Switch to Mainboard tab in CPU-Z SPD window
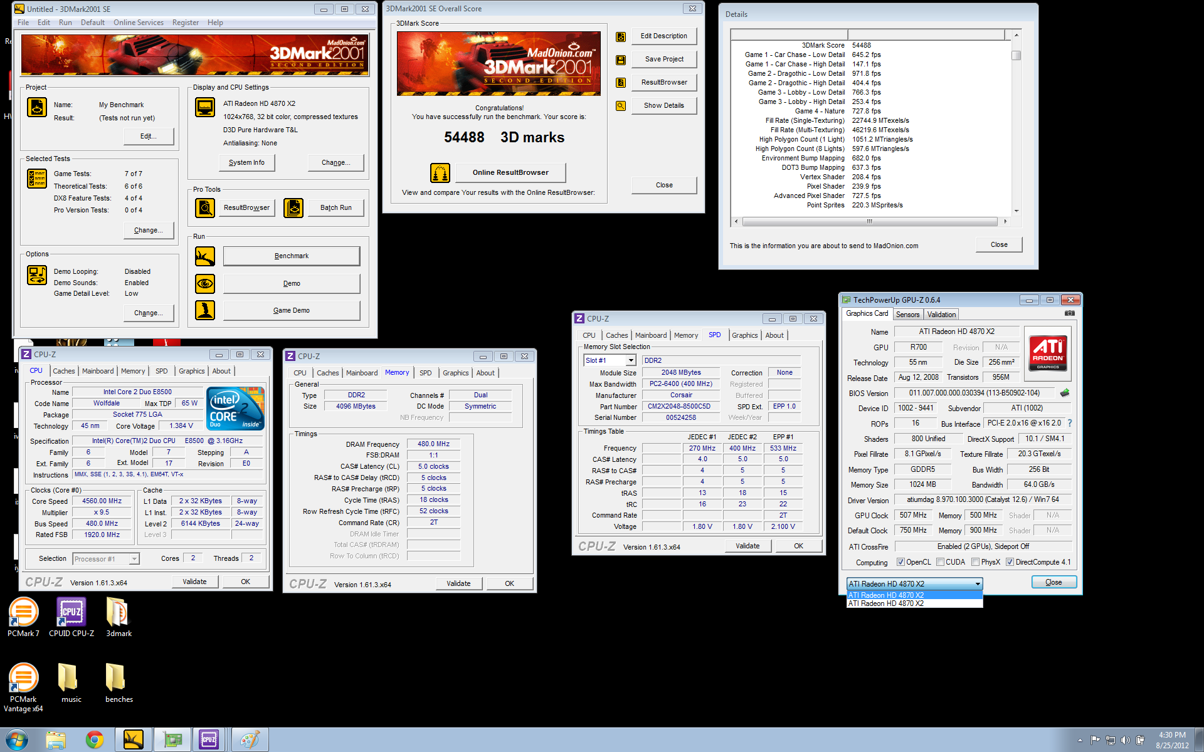The image size is (1204, 752). point(651,335)
